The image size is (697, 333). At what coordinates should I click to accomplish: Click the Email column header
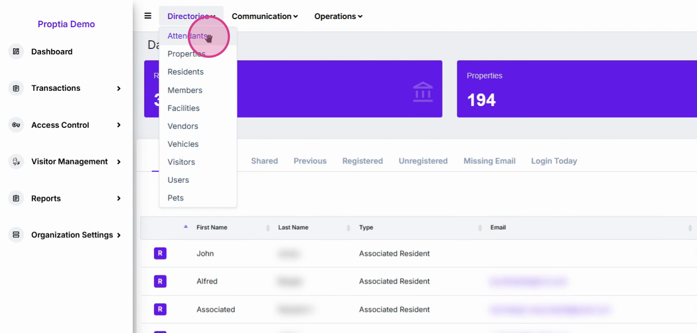click(x=498, y=227)
